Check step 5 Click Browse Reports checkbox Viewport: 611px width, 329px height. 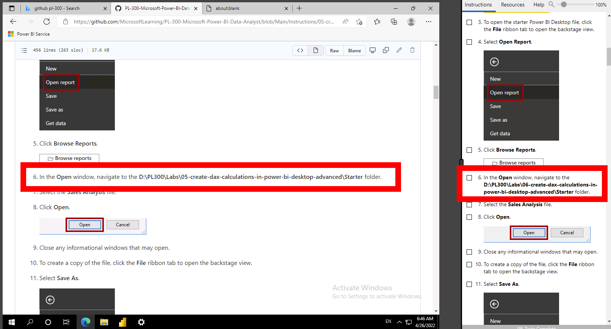pos(469,150)
